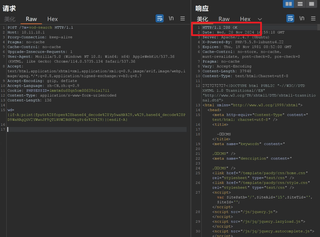
Task: Switch to top-bottom layout view
Action: click(300, 4)
